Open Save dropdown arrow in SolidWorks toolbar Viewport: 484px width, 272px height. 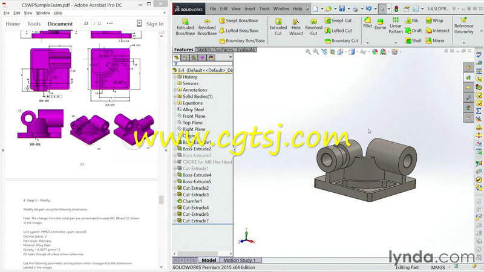coord(348,9)
